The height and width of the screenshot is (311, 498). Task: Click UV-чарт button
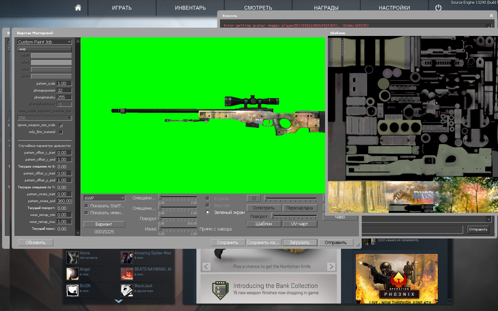(x=299, y=224)
